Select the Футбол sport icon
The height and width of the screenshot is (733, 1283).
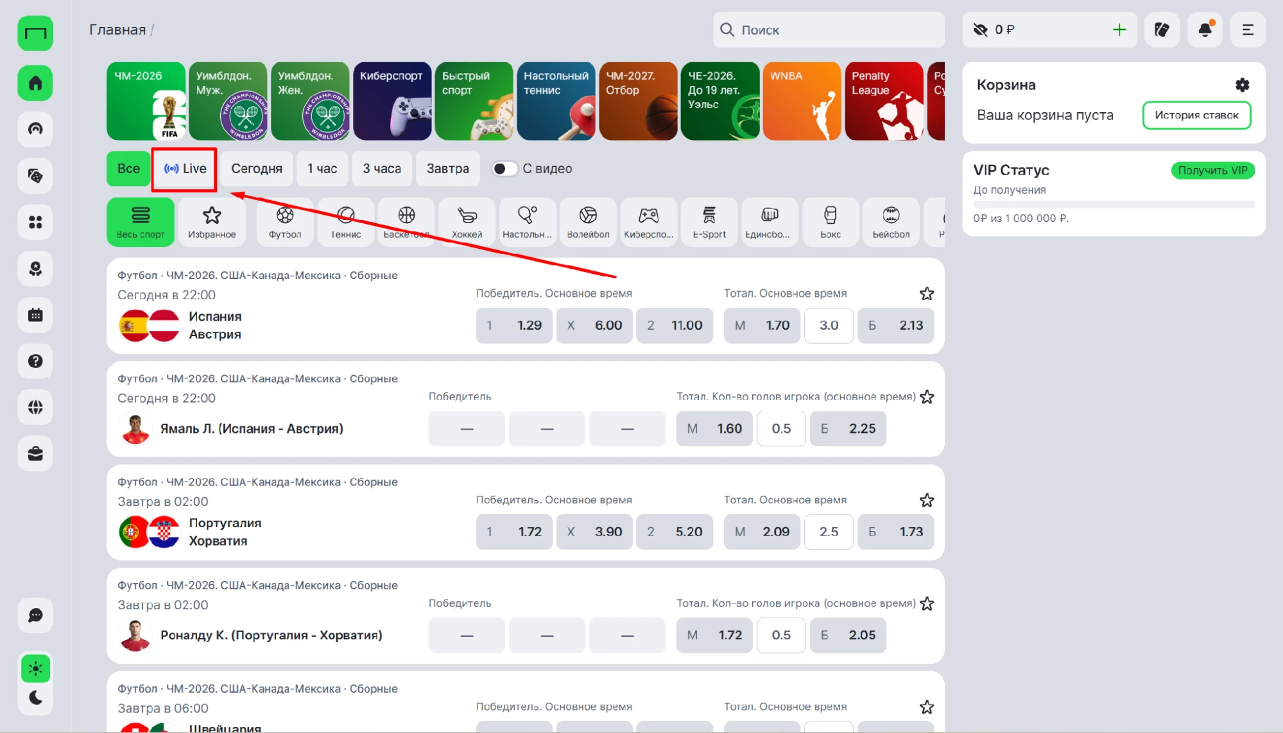pyautogui.click(x=285, y=222)
